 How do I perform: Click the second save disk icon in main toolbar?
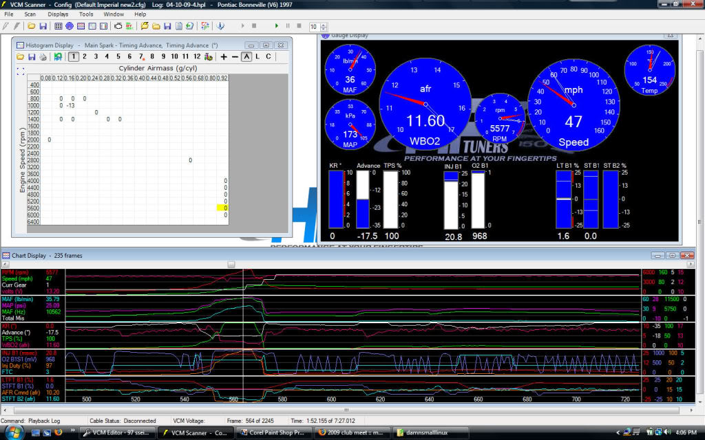tap(167, 26)
